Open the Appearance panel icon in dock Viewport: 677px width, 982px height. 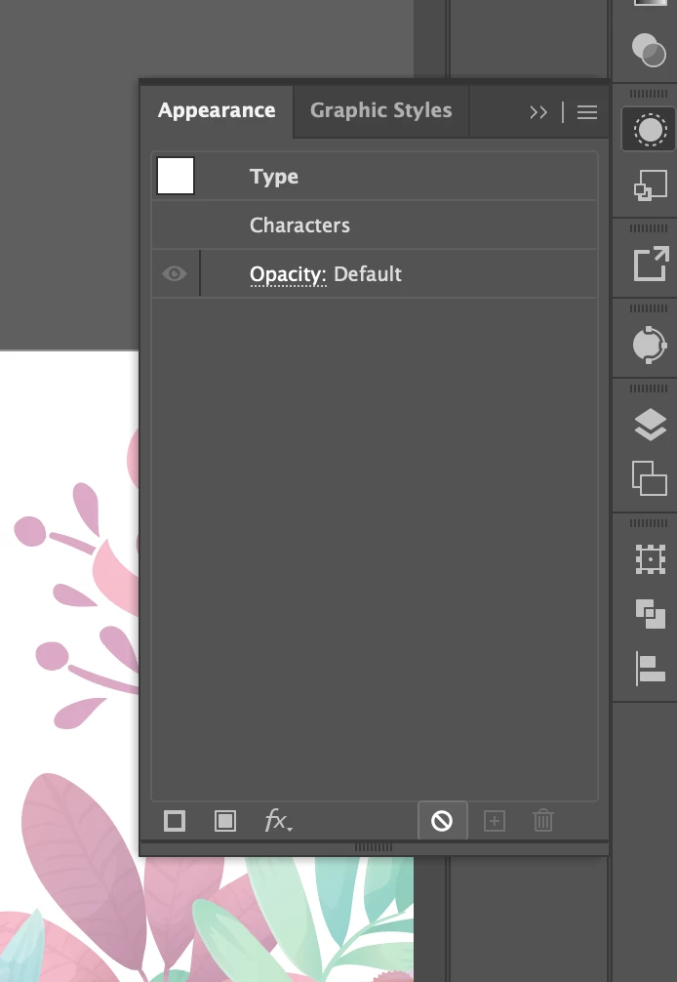pyautogui.click(x=650, y=130)
